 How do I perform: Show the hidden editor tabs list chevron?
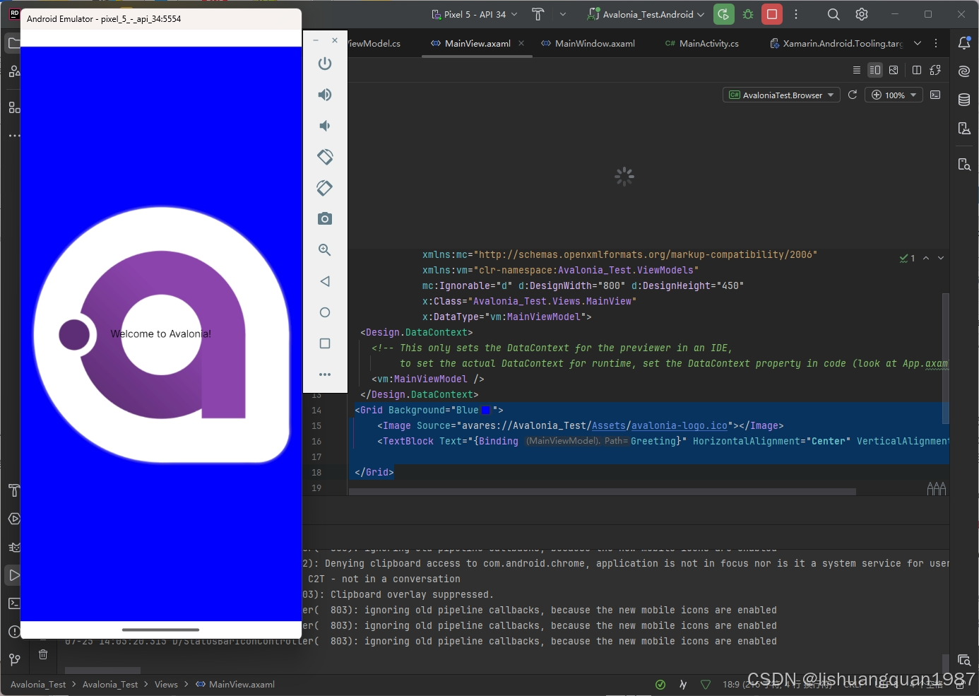pos(918,43)
